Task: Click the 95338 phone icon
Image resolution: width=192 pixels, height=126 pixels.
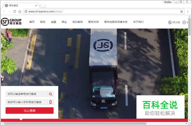Action: tap(170, 22)
